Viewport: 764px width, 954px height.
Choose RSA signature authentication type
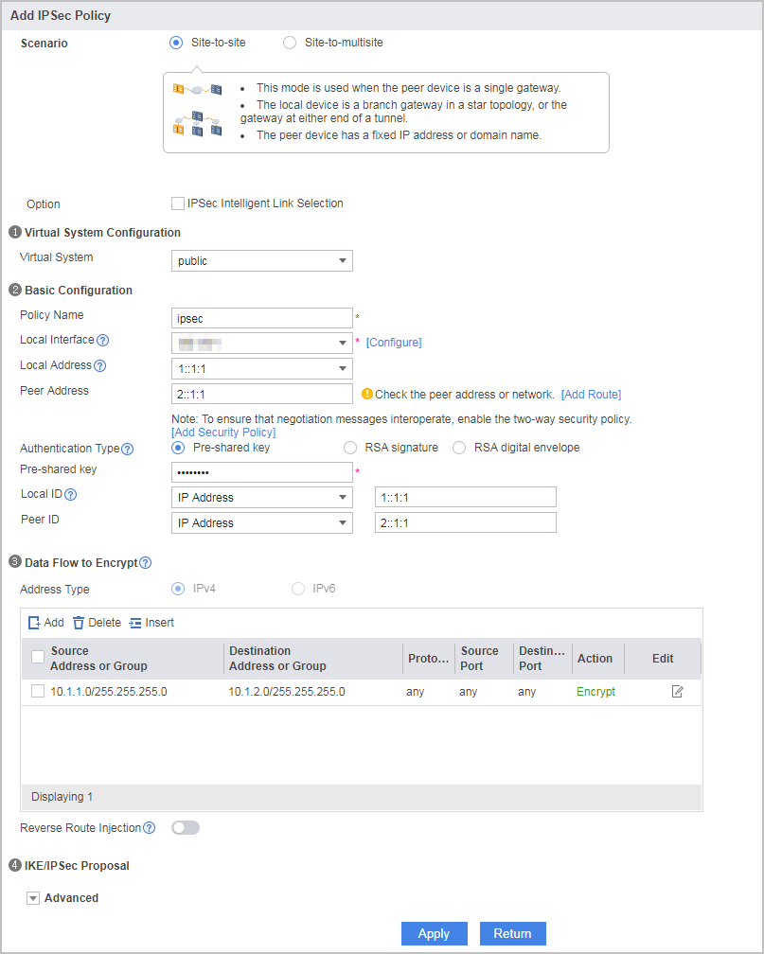point(350,448)
